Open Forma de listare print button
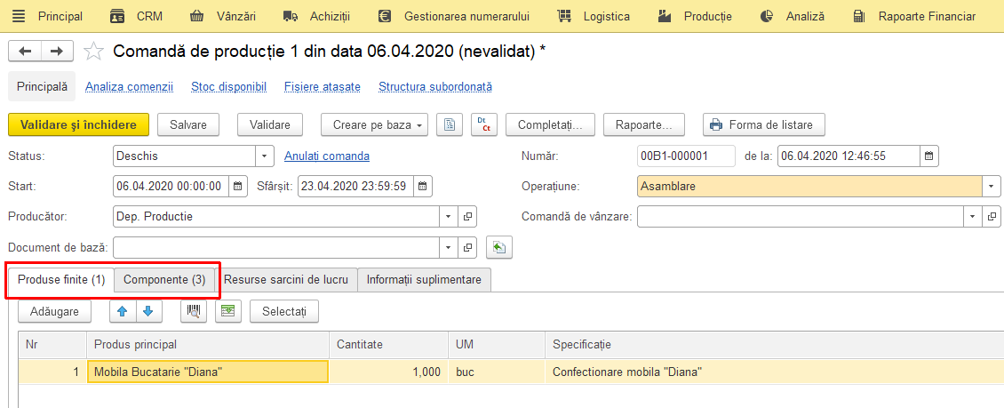Image resolution: width=1004 pixels, height=408 pixels. click(x=763, y=125)
